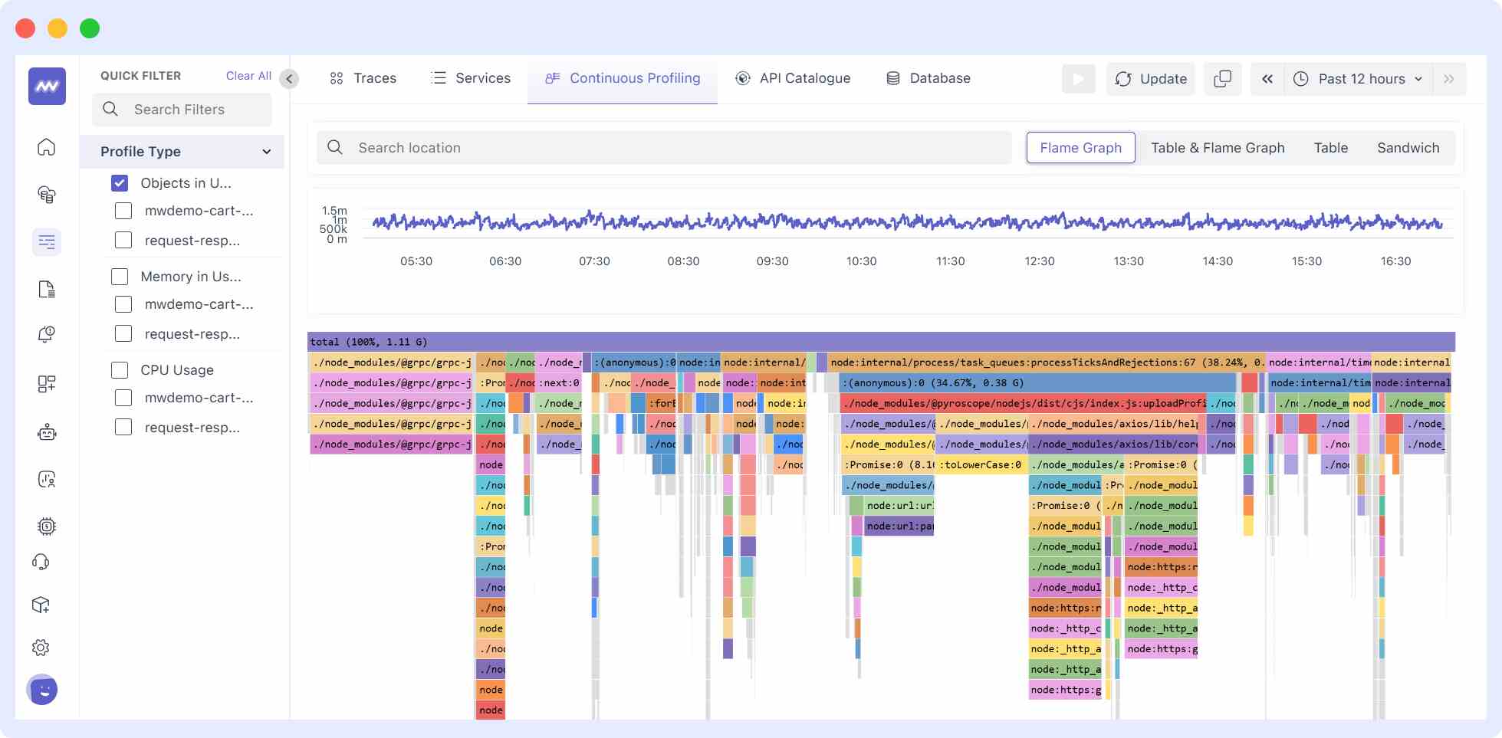Select the Sandwich view tab
The image size is (1502, 738).
[1408, 148]
